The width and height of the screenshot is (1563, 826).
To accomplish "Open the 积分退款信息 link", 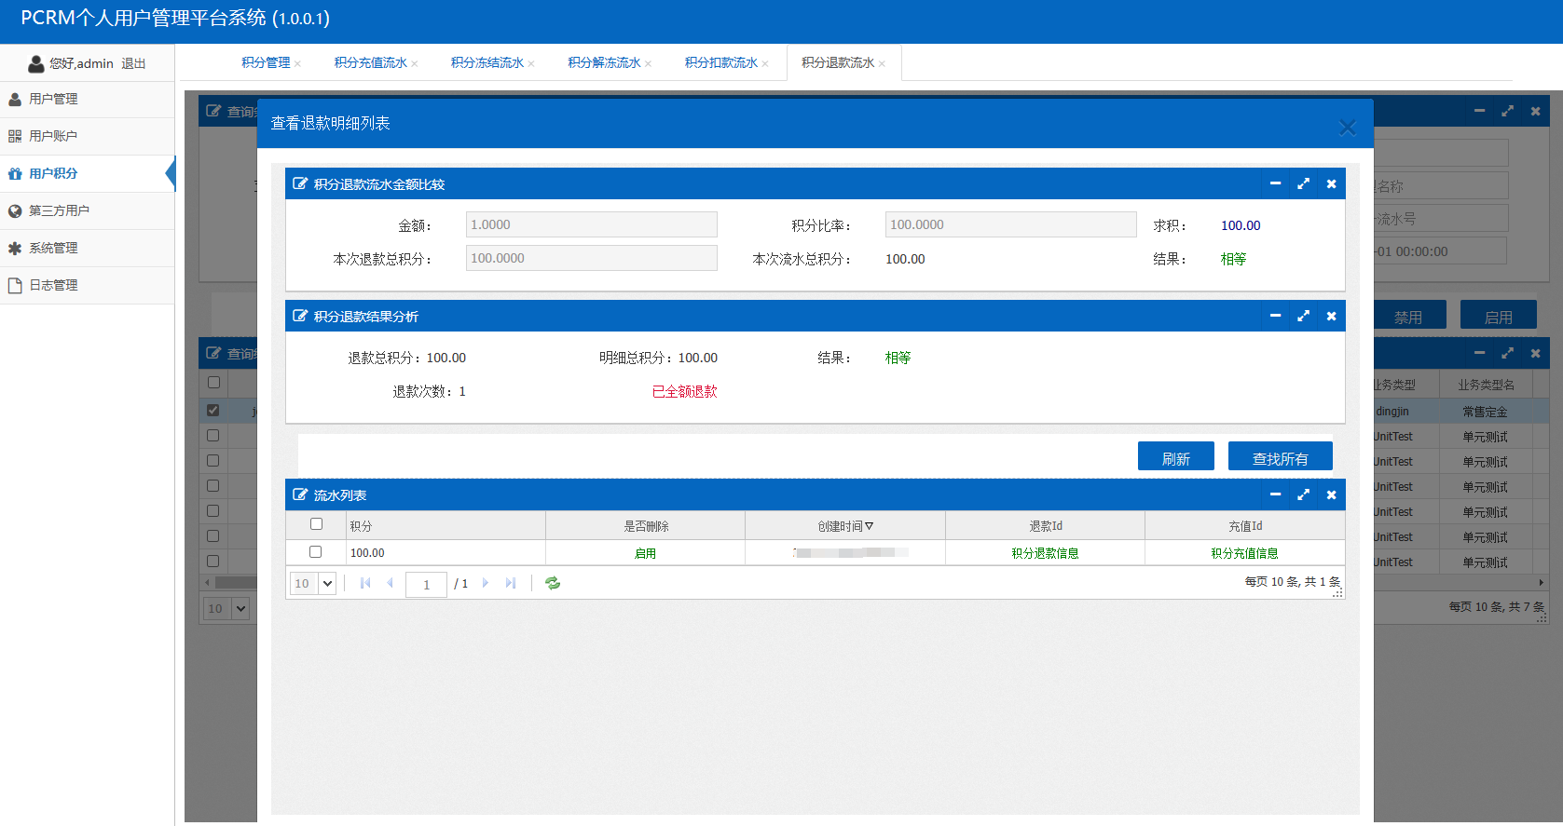I will (x=1045, y=553).
